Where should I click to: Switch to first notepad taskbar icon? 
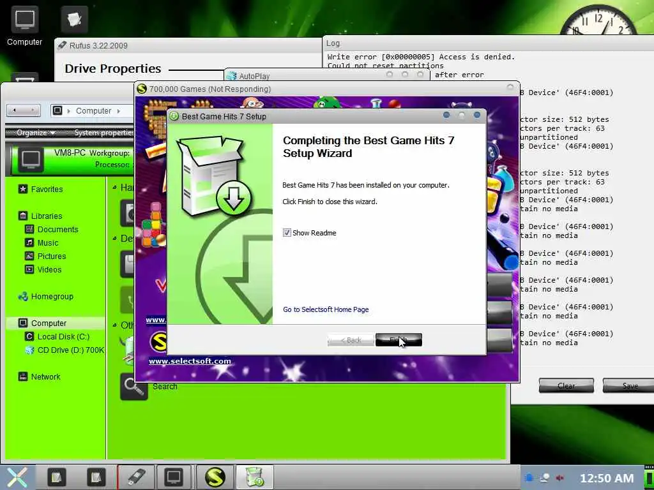57,477
